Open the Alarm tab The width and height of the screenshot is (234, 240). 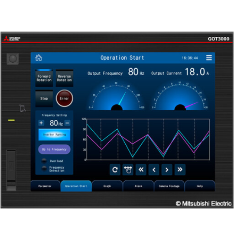point(138,186)
